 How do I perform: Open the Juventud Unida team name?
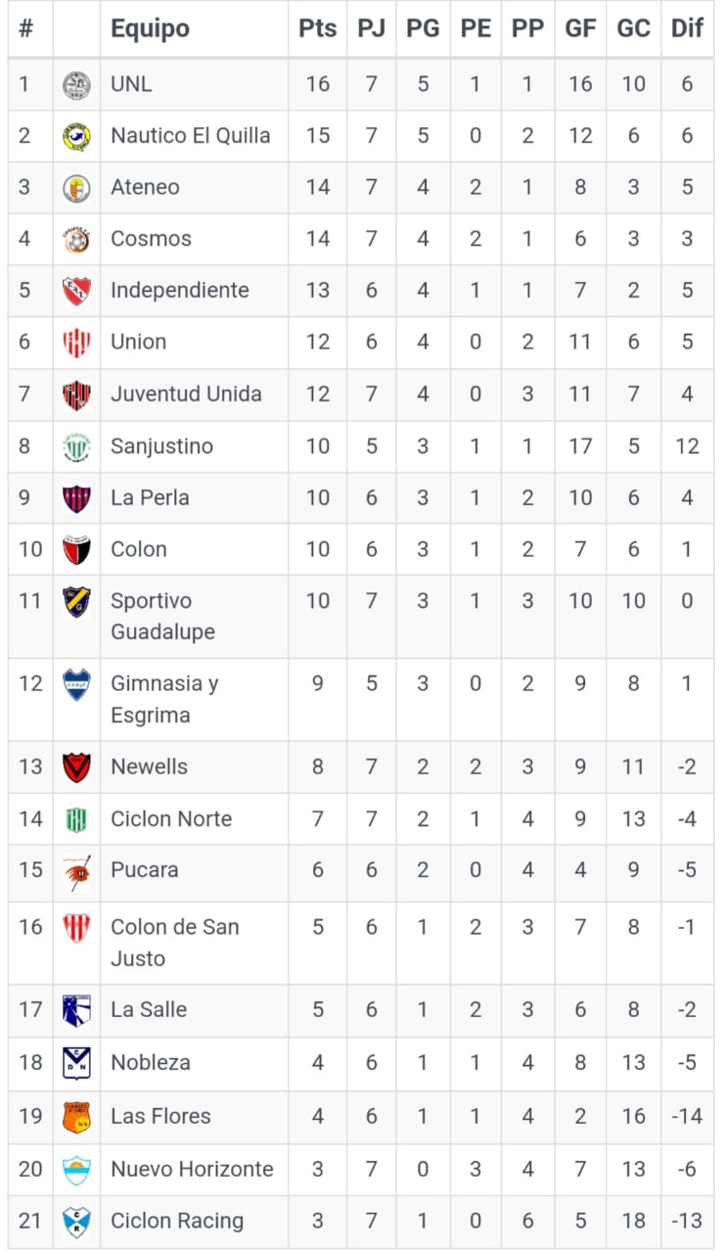[186, 394]
